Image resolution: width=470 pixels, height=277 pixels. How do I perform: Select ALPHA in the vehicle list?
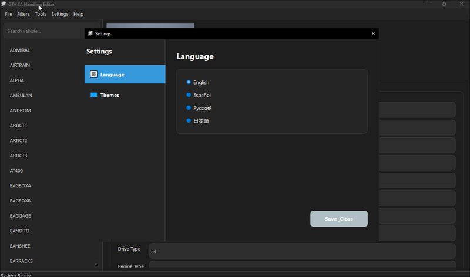[x=17, y=80]
